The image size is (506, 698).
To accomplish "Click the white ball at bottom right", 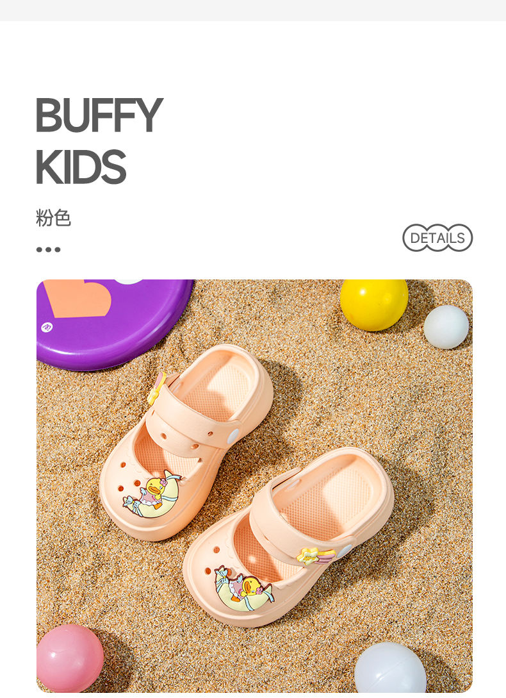I will pos(390,668).
